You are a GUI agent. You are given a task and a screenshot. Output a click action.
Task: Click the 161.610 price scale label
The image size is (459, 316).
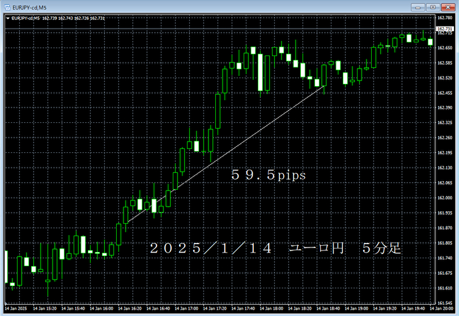(445, 288)
